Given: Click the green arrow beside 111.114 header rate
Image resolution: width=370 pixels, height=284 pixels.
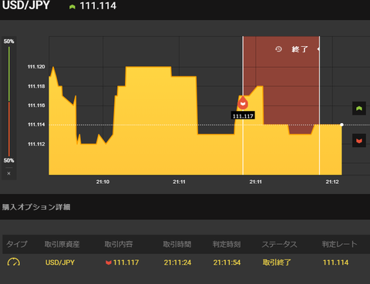Looking at the screenshot, I should coord(72,7).
